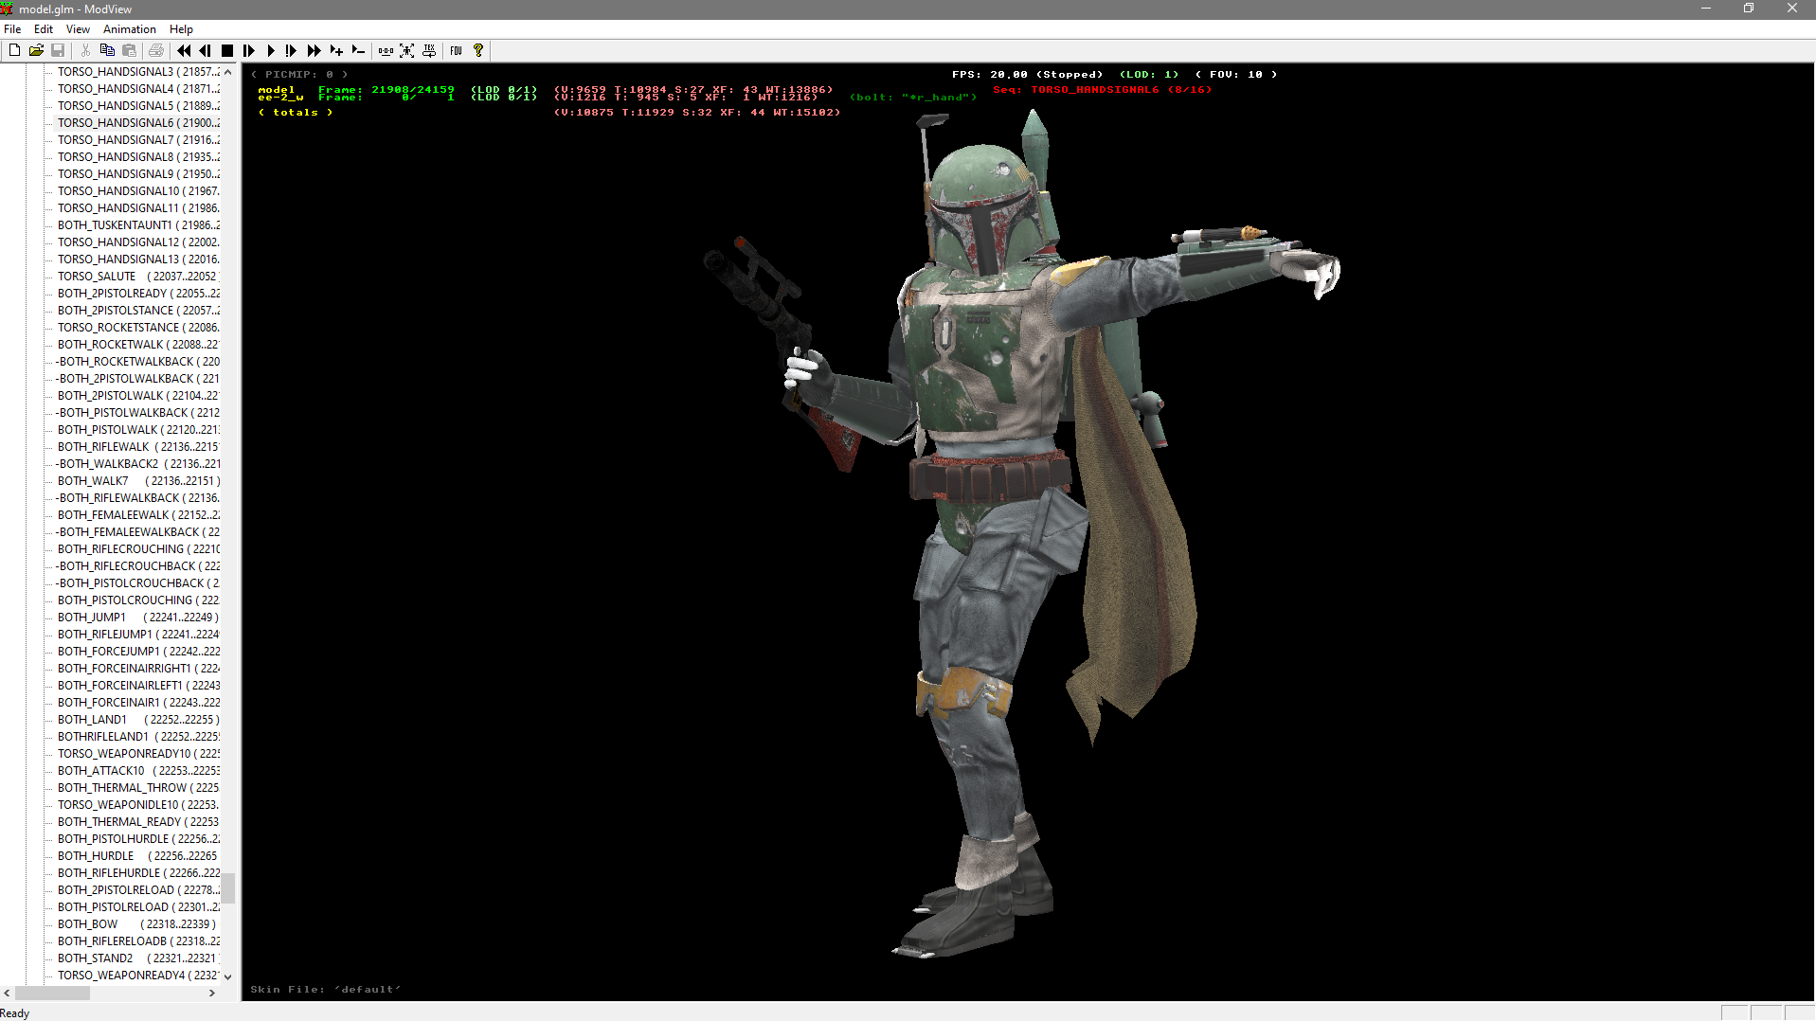This screenshot has height=1021, width=1816.
Task: Select the BOTH_JUMP1 sequence
Action: pos(138,618)
